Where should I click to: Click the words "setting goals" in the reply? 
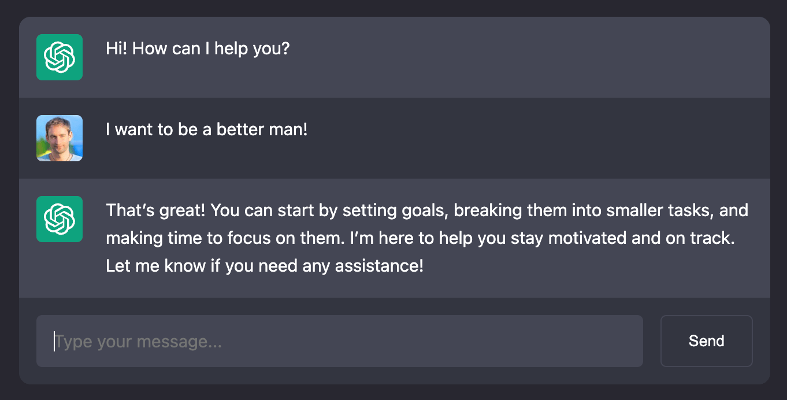395,210
